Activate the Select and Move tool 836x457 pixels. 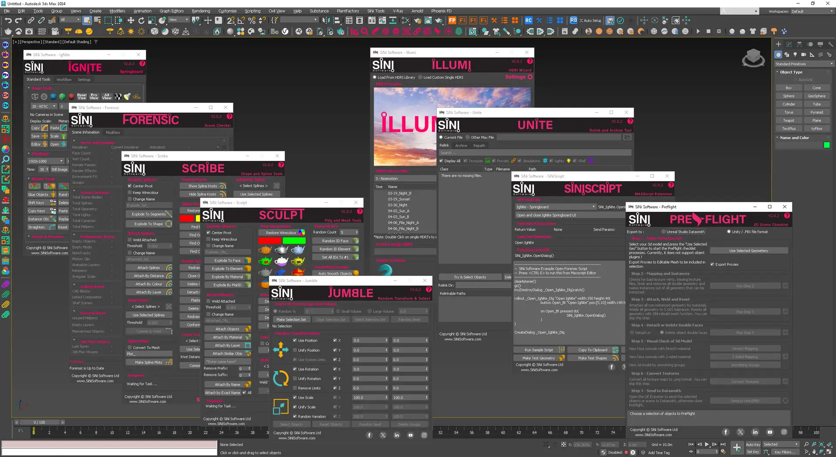[131, 20]
